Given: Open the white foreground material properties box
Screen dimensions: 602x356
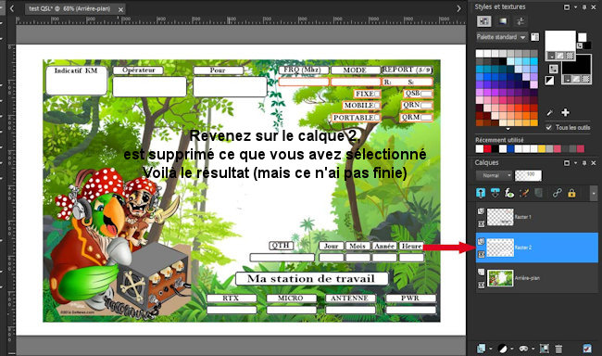Looking at the screenshot, I should [x=560, y=42].
